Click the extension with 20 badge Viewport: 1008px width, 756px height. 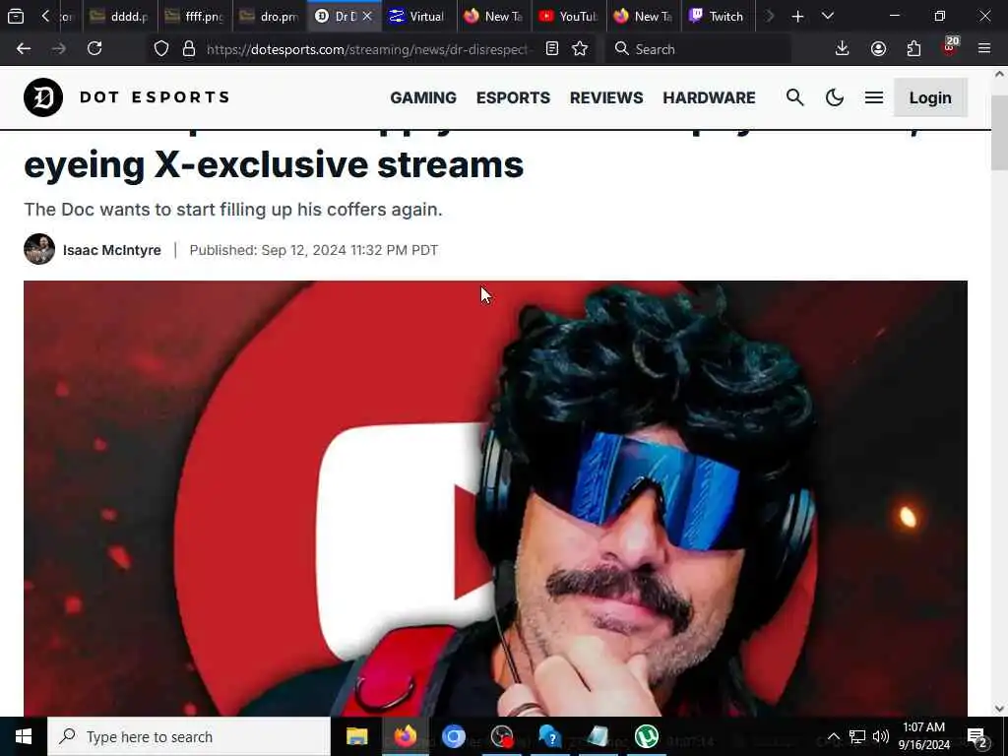click(950, 47)
